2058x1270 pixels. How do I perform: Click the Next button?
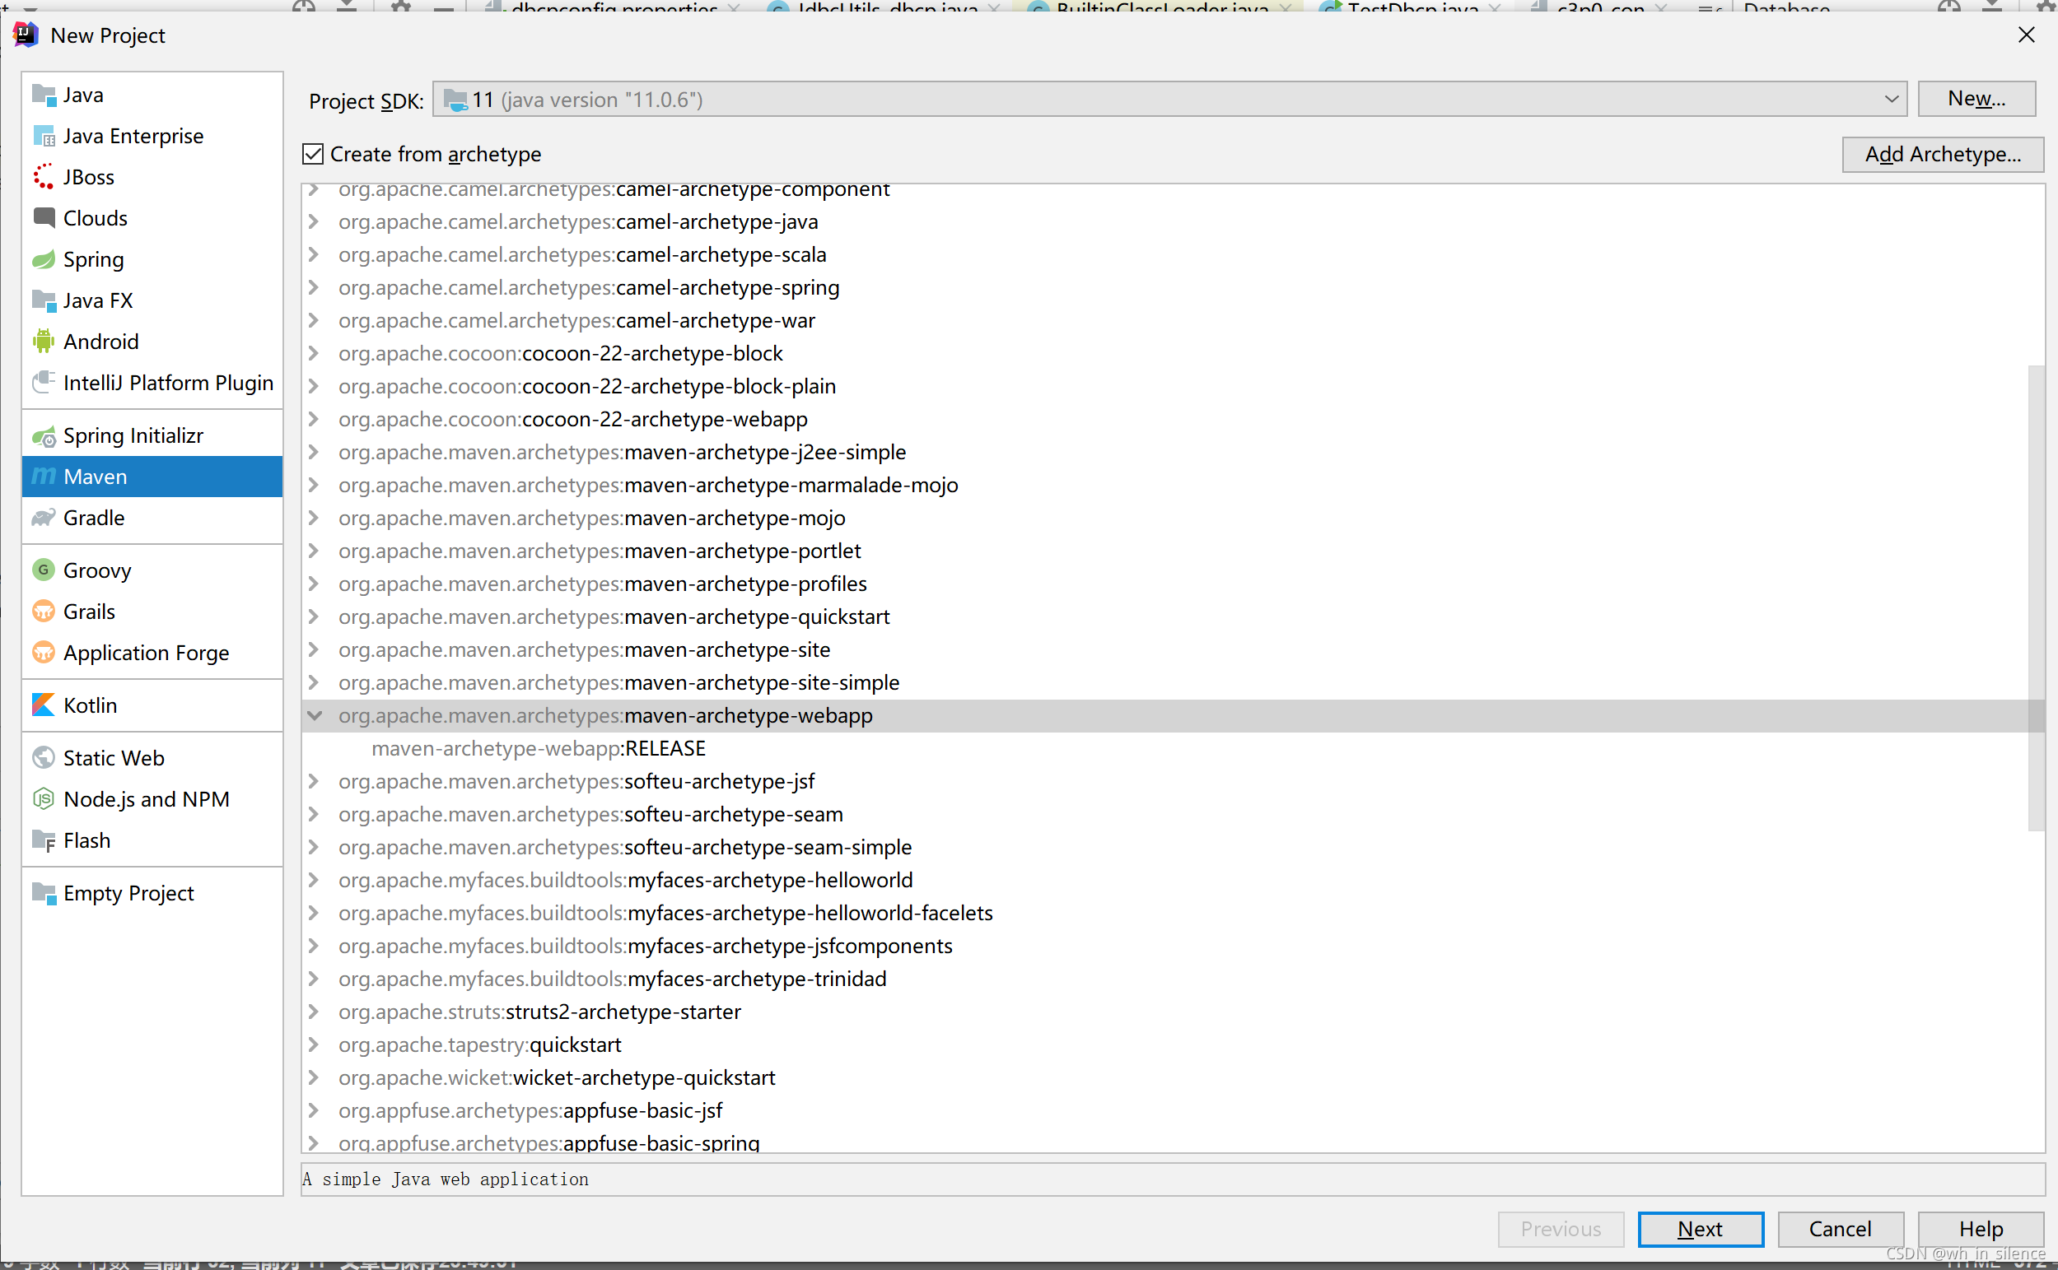point(1699,1229)
